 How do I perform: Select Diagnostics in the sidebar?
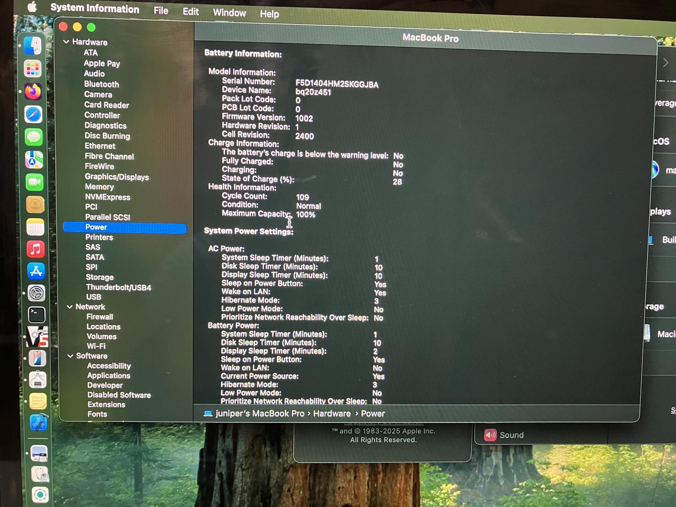[x=106, y=126]
